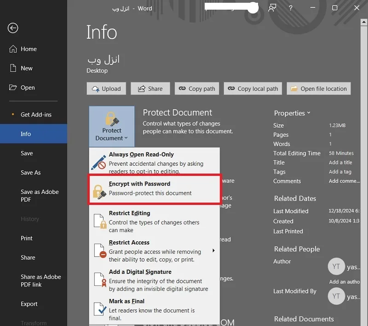Open the feedback person icon in title bar
Screen dimensions: 368x326
click(272, 8)
